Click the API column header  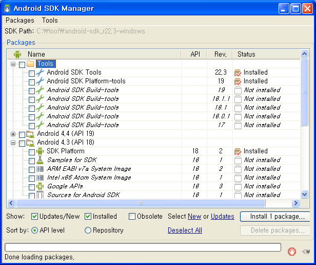click(195, 54)
